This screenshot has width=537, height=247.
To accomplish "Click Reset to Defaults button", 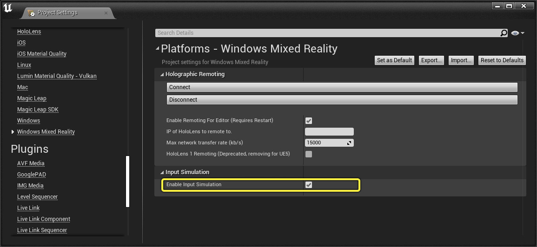I will coord(502,60).
